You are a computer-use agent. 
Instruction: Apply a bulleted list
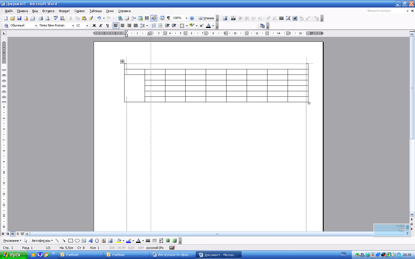coord(161,26)
